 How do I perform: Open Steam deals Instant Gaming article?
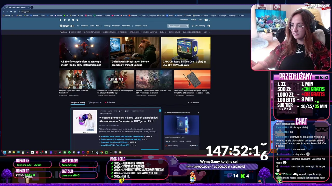(x=84, y=52)
